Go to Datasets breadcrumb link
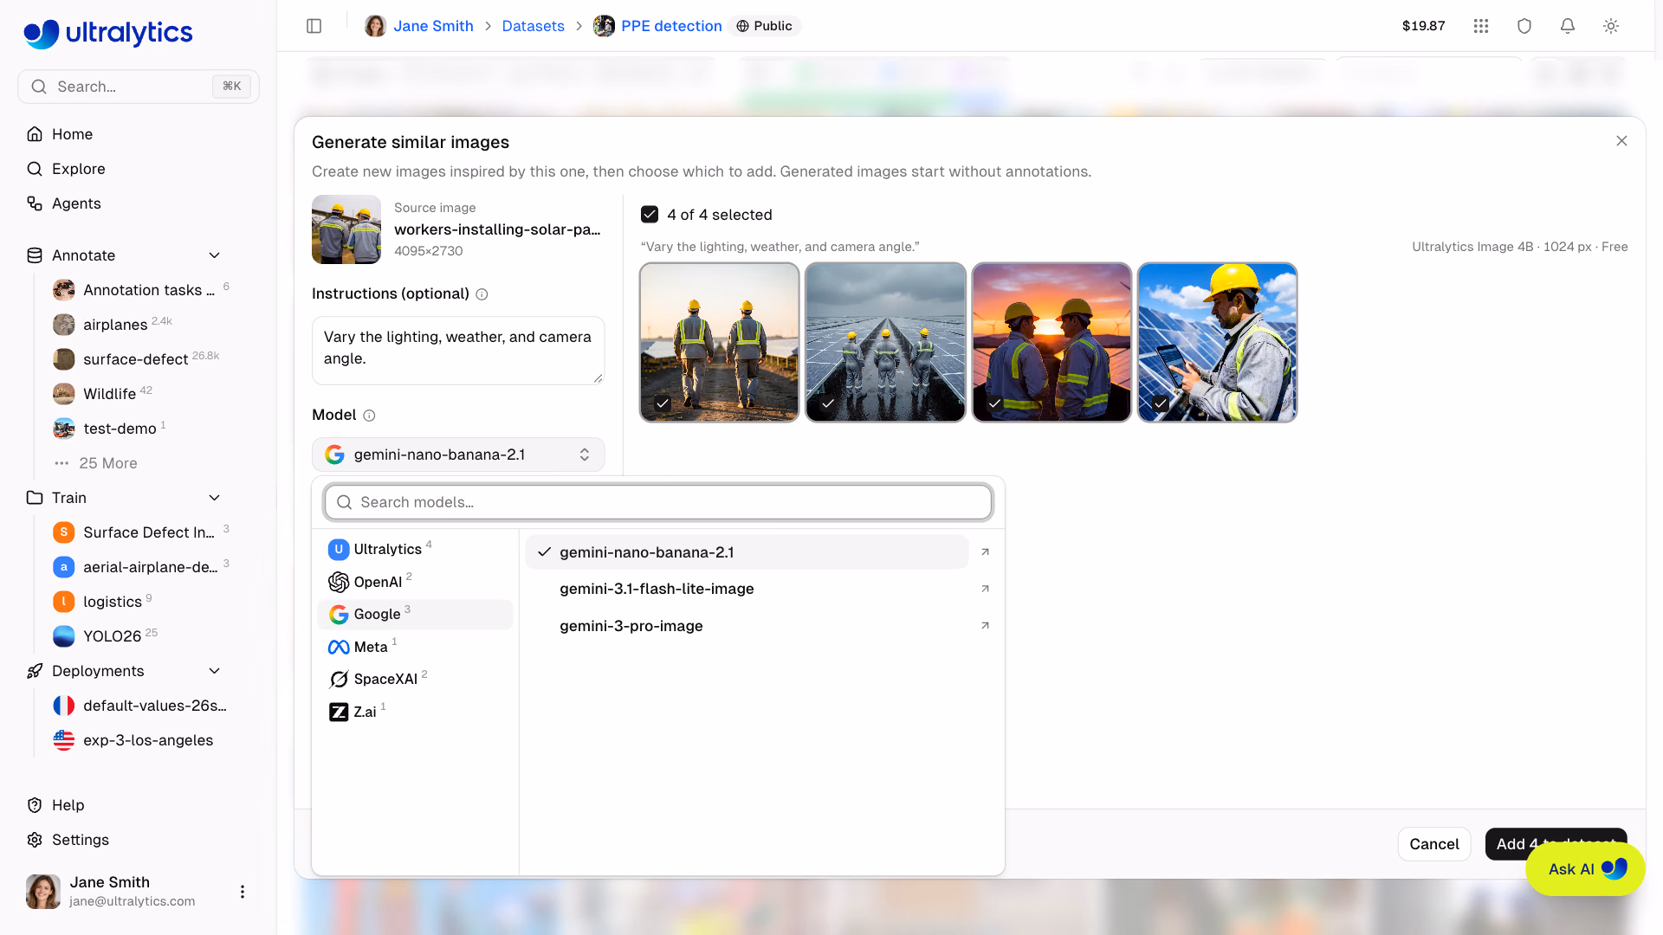Image resolution: width=1663 pixels, height=935 pixels. tap(533, 26)
